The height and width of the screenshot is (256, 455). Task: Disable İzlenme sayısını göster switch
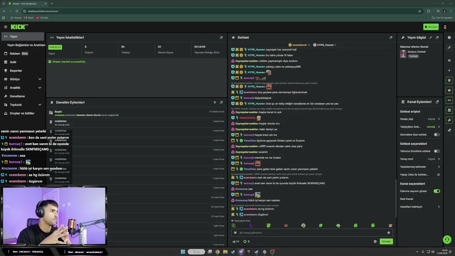[437, 191]
